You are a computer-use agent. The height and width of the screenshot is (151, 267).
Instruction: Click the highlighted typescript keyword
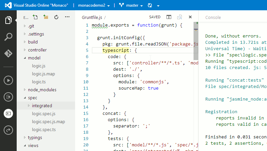[116, 50]
